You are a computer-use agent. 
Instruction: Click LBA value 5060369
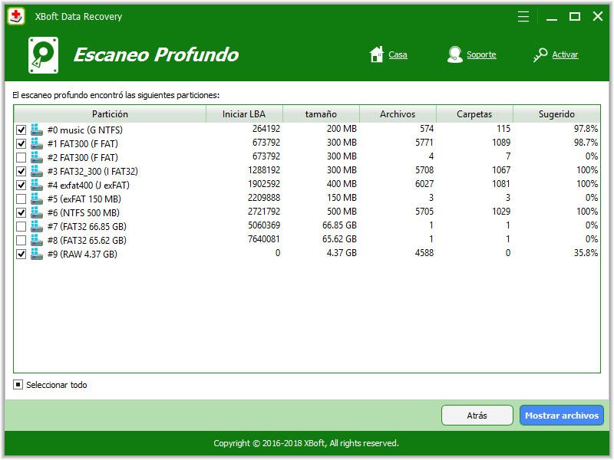[264, 225]
